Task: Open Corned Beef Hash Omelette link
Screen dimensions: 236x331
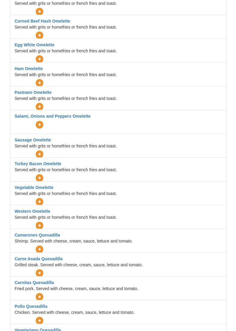Action: tap(42, 21)
